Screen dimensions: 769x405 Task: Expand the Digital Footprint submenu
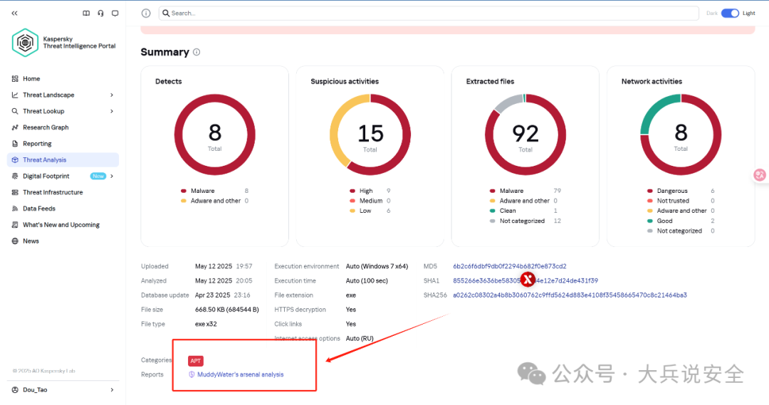point(112,176)
